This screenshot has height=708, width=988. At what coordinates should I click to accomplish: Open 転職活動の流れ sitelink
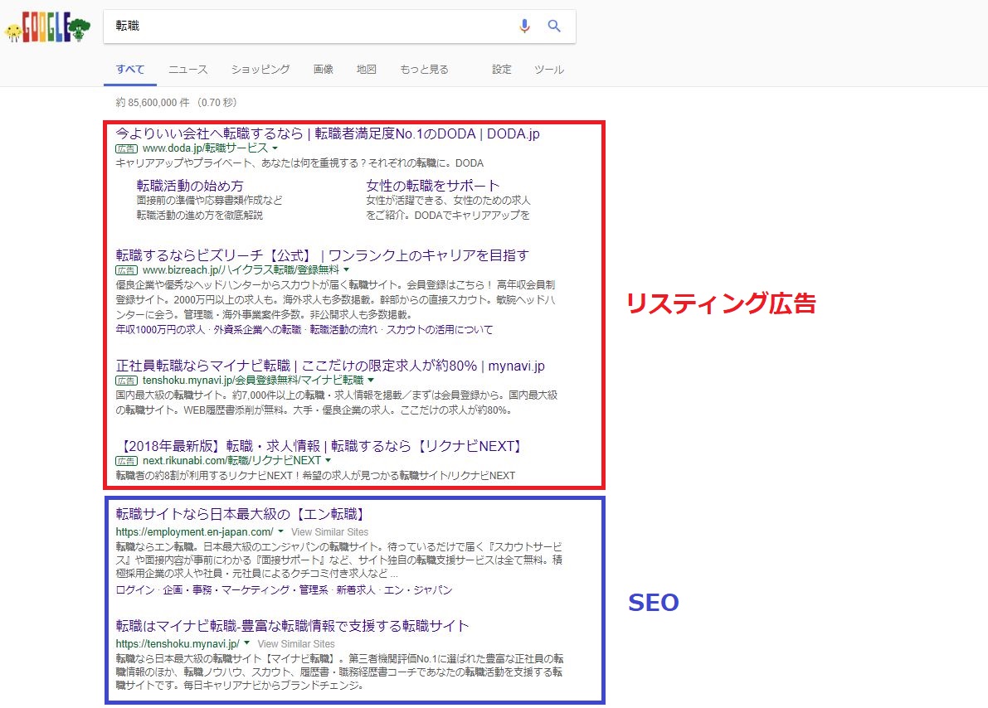pyautogui.click(x=343, y=329)
